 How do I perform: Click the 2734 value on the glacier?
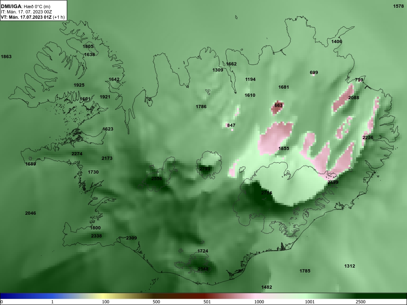click(x=267, y=193)
